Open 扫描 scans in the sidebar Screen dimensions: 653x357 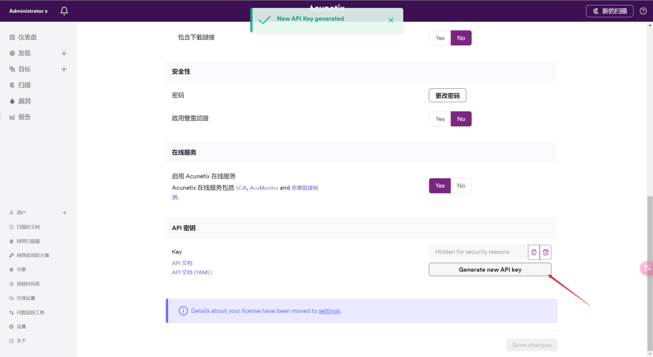(24, 85)
